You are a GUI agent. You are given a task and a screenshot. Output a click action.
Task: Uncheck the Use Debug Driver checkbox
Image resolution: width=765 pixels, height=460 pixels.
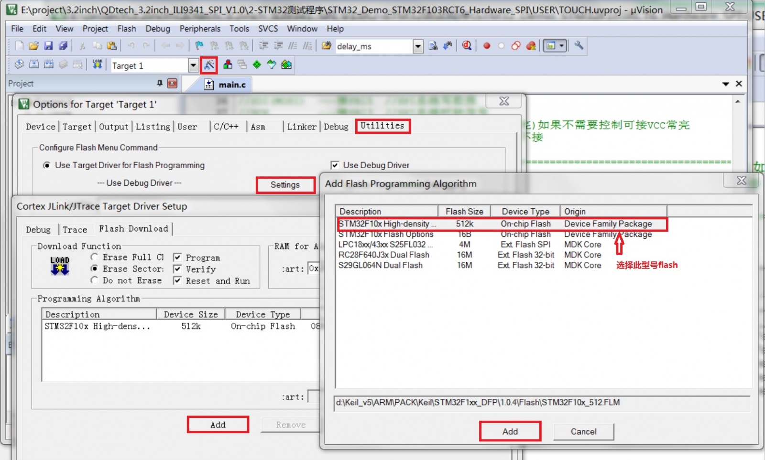[335, 165]
